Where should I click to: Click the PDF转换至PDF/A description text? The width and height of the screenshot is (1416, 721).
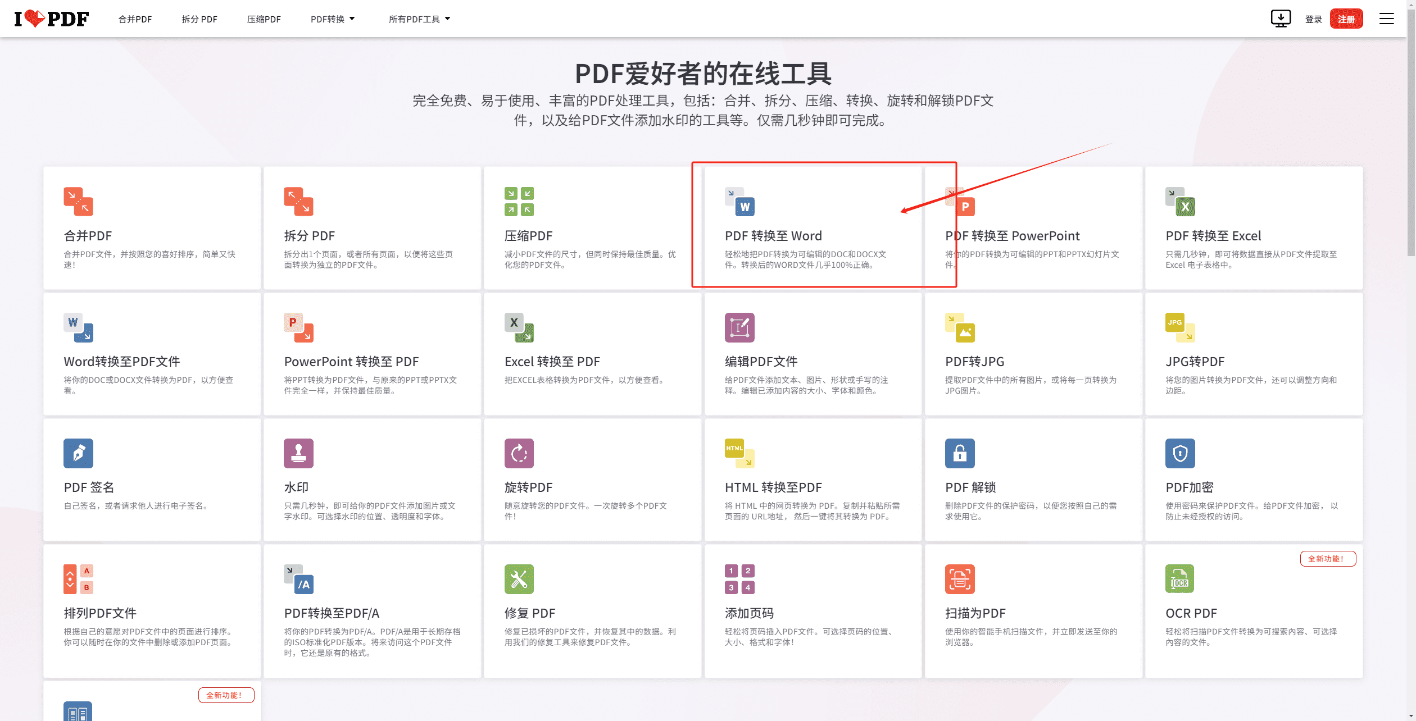point(372,642)
